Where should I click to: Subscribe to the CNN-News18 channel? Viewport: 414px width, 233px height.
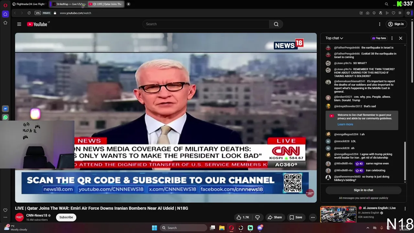(66, 217)
